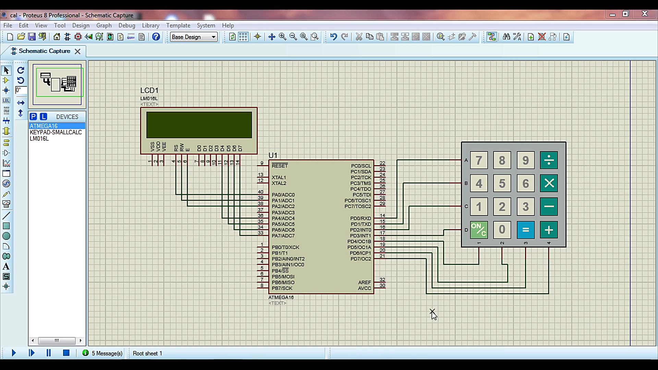Open a project using the folder icon
This screenshot has height=370, width=658.
21,37
